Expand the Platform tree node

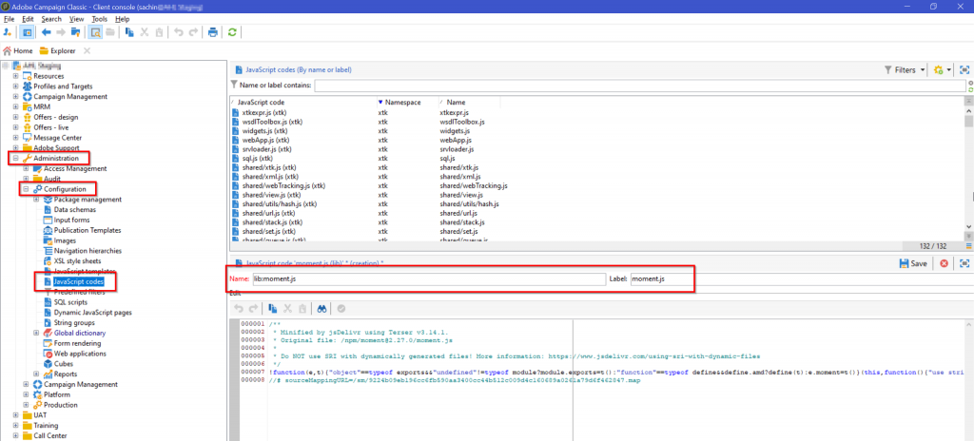26,394
